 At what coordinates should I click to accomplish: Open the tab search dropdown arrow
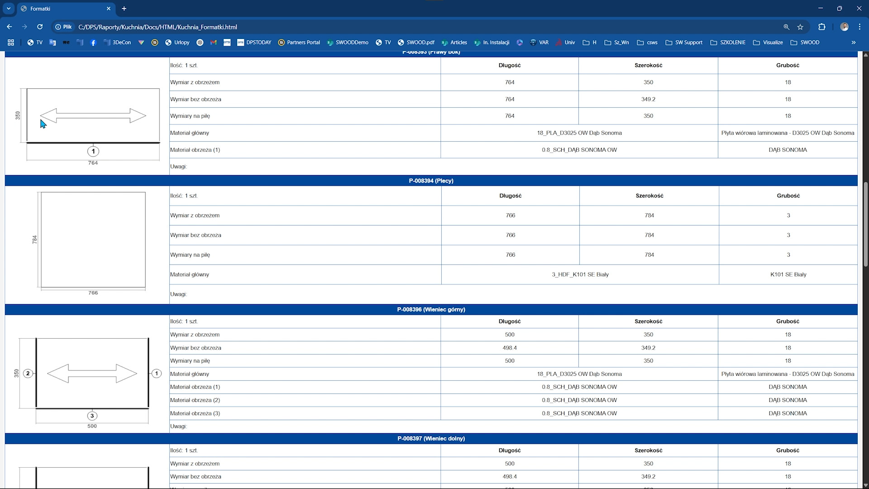(8, 8)
